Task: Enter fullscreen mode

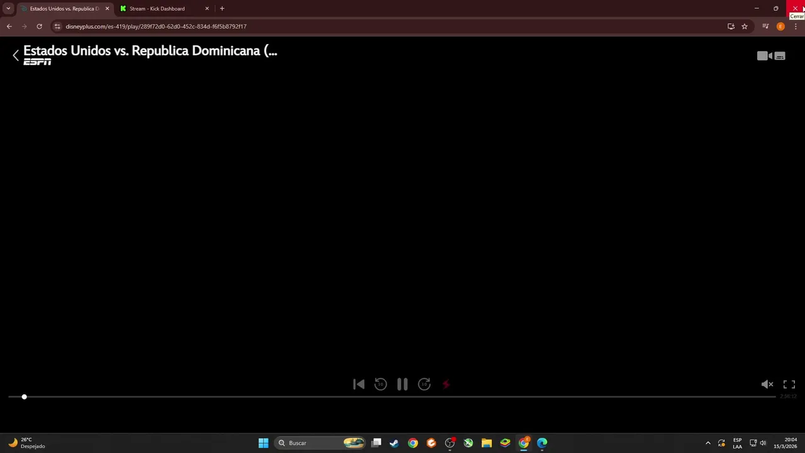Action: pos(789,384)
